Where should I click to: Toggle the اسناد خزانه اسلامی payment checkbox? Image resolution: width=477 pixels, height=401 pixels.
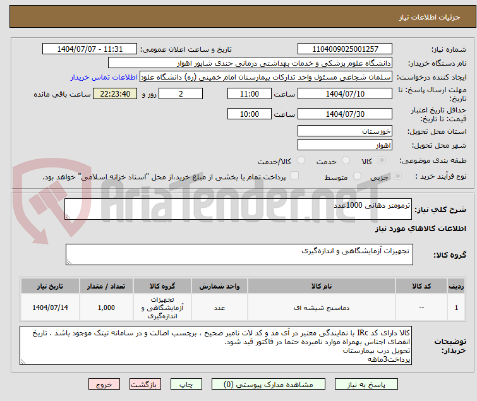coord(294,176)
